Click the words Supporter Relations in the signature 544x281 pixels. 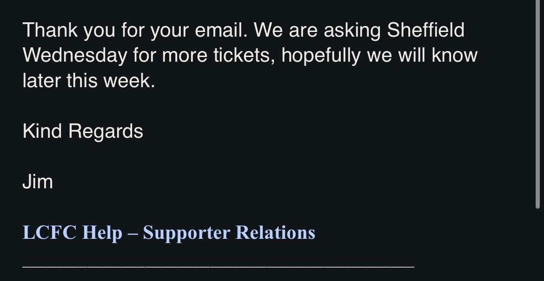click(229, 233)
